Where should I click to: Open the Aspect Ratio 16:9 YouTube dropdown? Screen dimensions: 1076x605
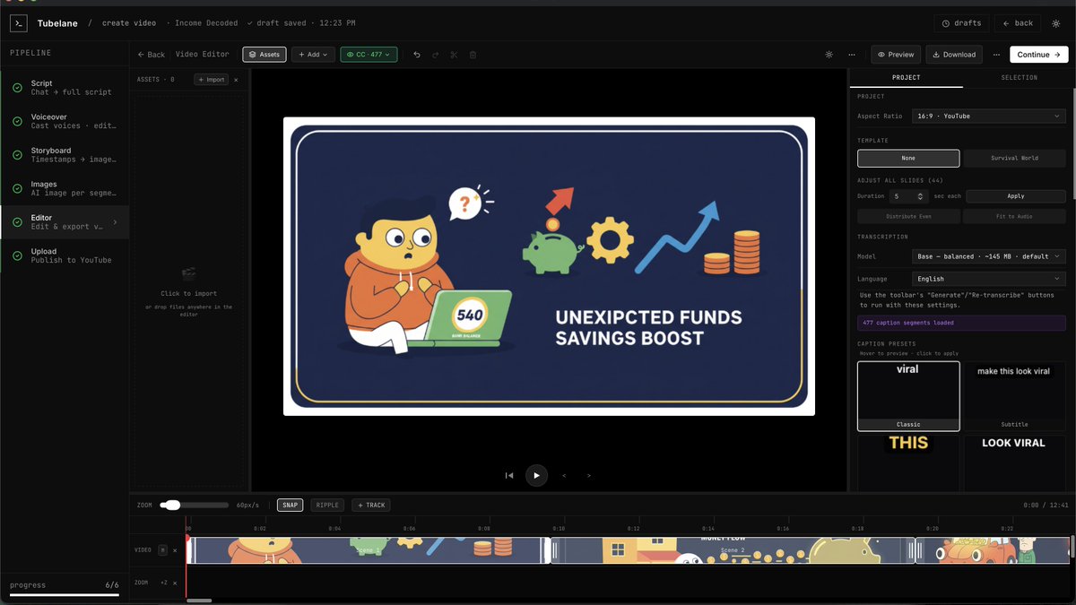coord(988,116)
